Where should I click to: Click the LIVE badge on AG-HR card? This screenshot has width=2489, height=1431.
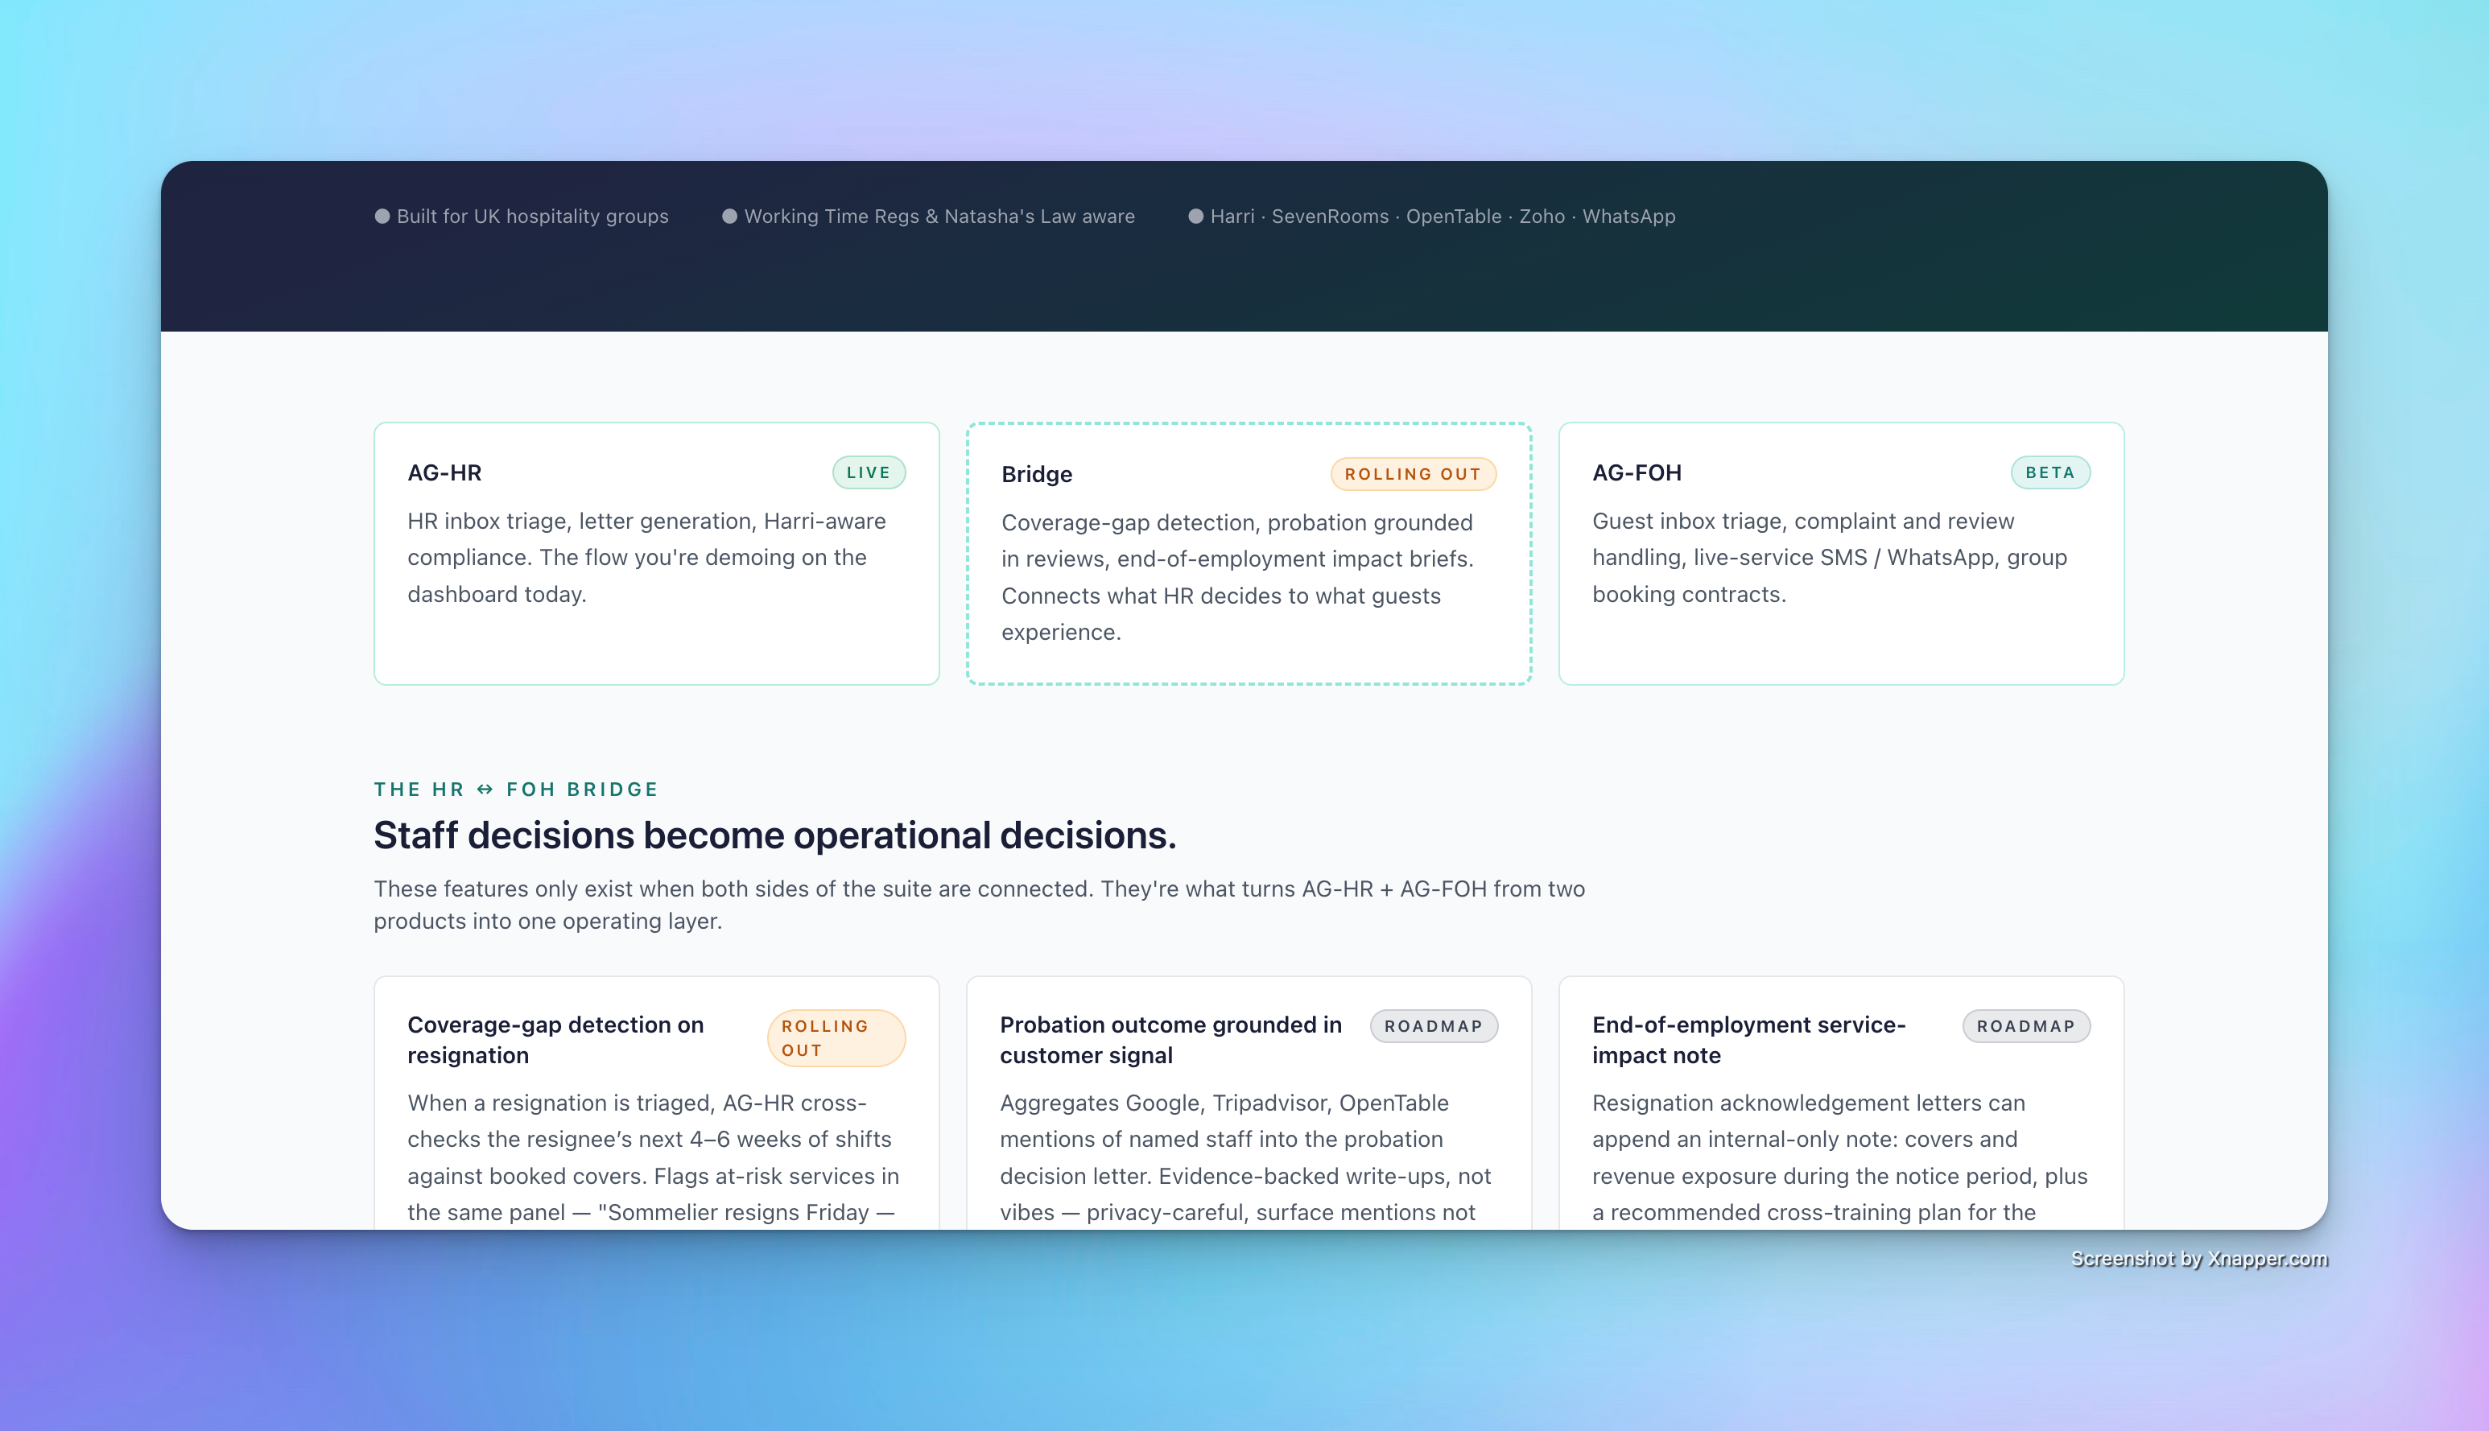point(868,472)
